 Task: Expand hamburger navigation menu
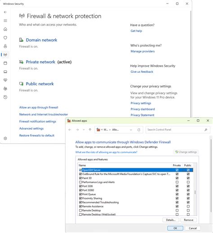click(5, 21)
